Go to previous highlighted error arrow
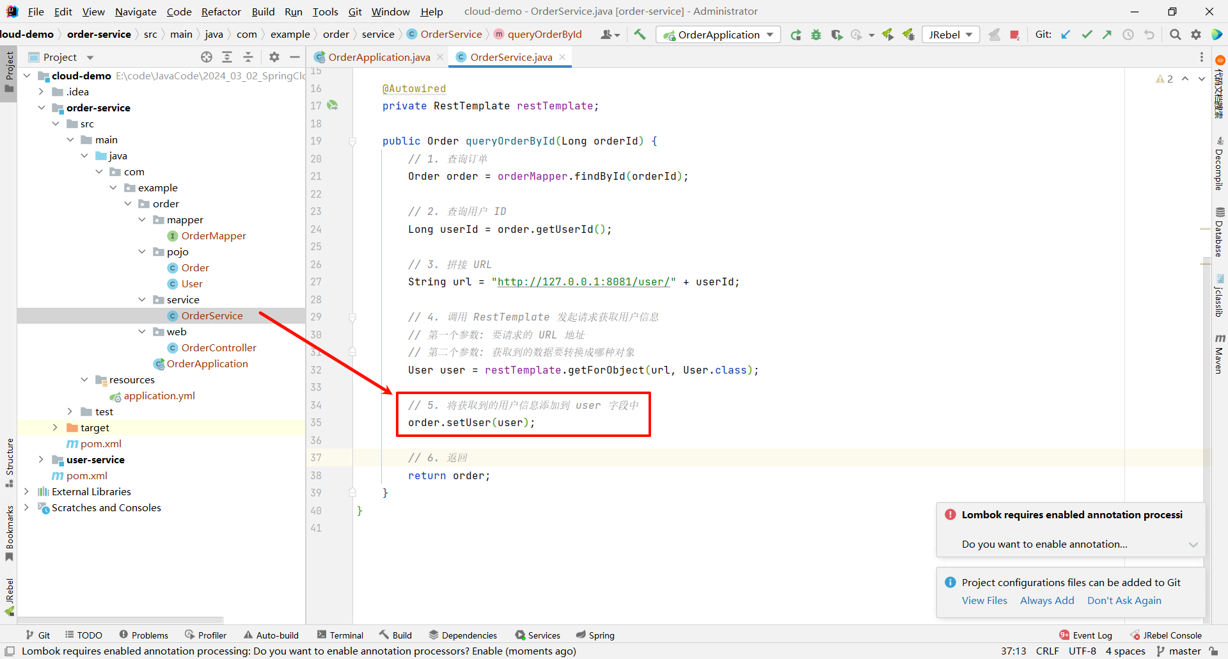 click(1185, 79)
